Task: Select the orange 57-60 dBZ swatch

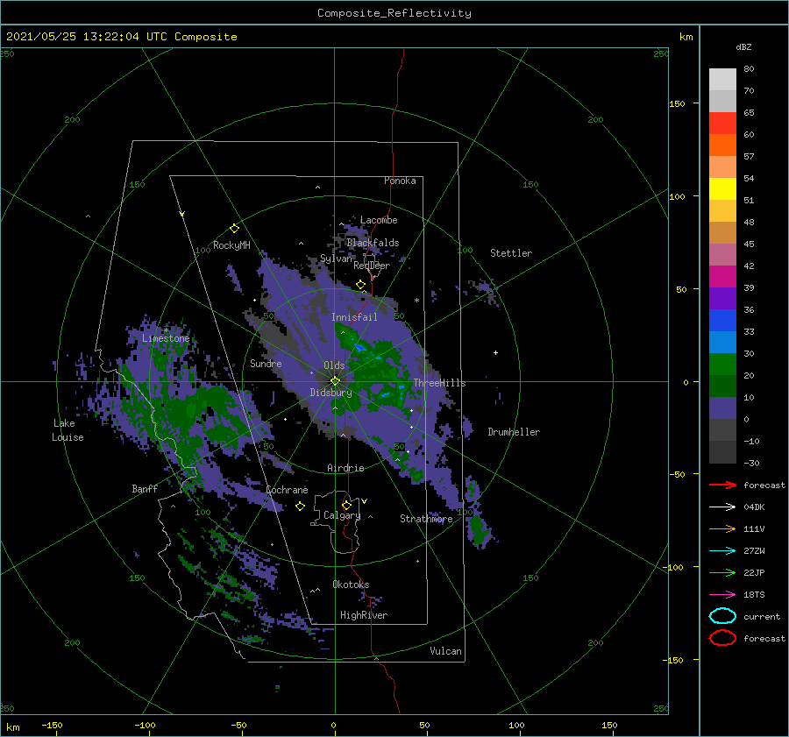Action: (722, 145)
